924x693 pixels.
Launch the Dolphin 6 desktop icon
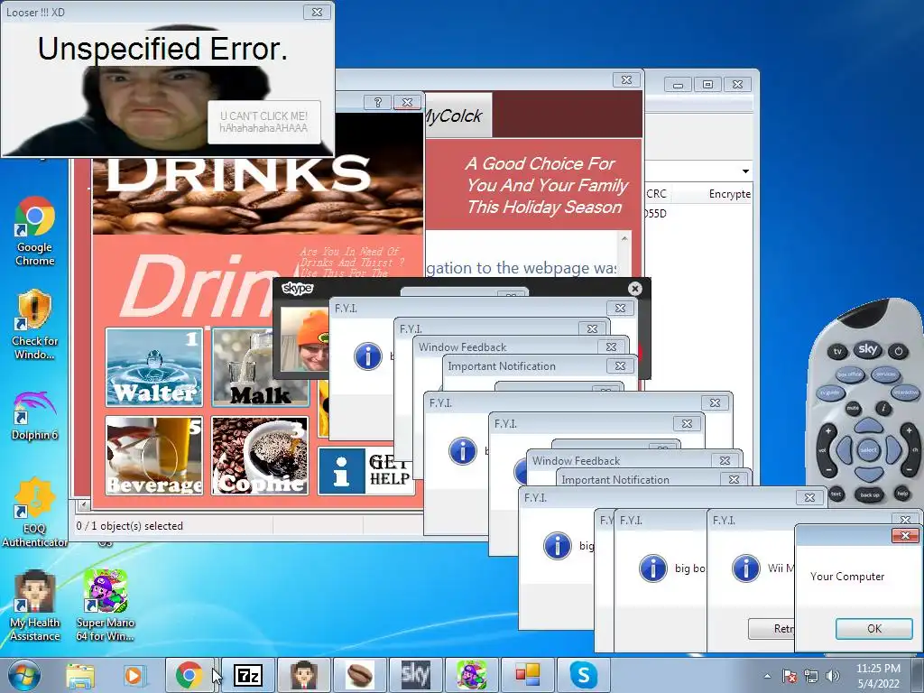click(x=35, y=415)
